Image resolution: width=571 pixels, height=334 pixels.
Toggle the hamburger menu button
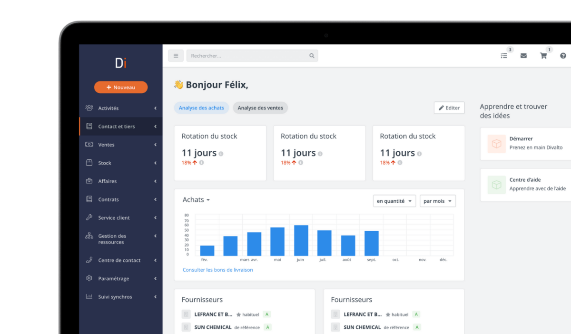coord(176,56)
